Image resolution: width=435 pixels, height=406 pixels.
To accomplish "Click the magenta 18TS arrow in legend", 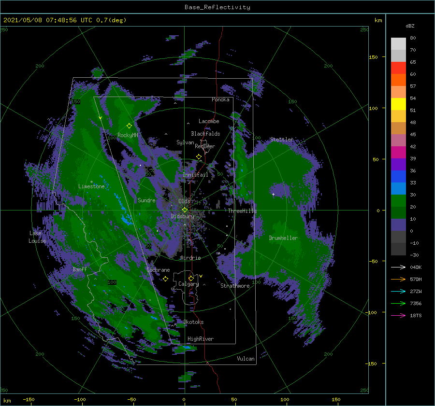I will (x=398, y=315).
